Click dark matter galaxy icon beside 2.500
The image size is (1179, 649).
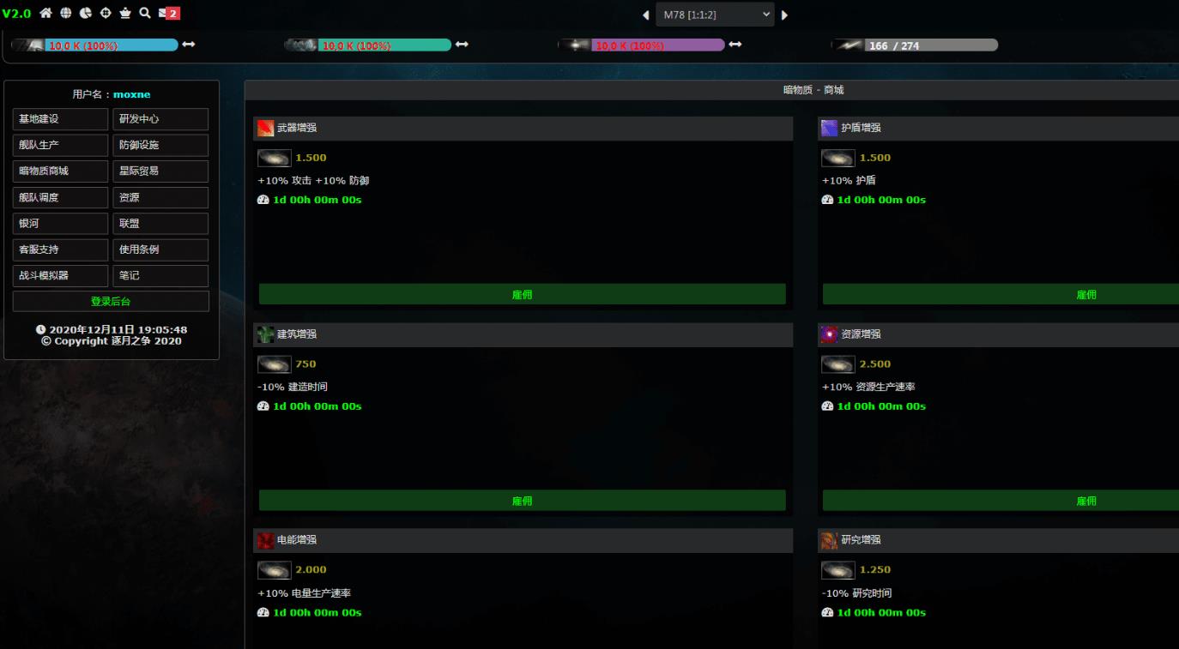[838, 364]
